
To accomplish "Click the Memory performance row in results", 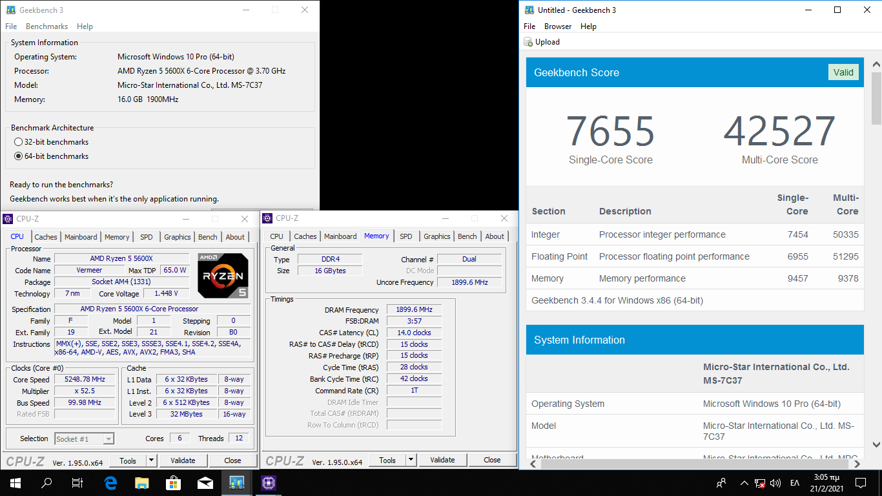I will 695,278.
